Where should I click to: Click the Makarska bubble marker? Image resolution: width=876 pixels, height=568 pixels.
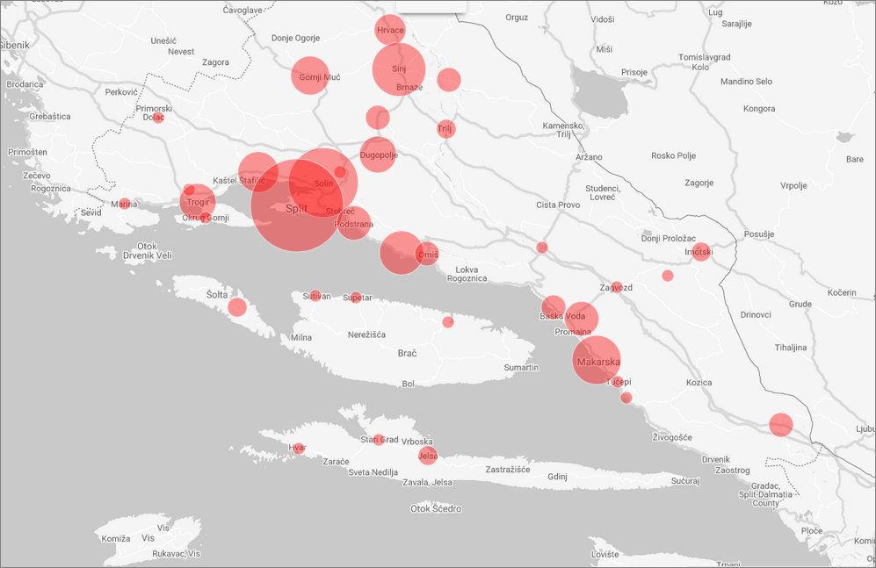(597, 360)
